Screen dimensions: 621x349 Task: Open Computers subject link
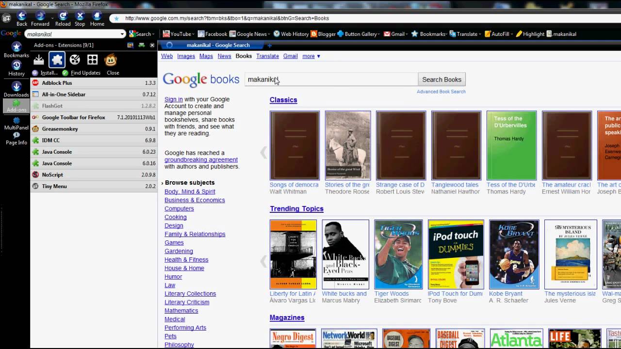(179, 208)
